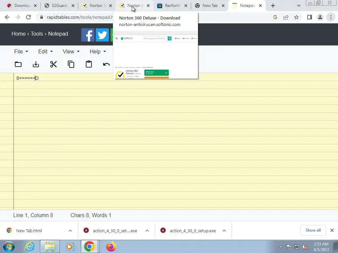The height and width of the screenshot is (253, 338).
Task: Close the E2Guard tab
Action: point(73,6)
